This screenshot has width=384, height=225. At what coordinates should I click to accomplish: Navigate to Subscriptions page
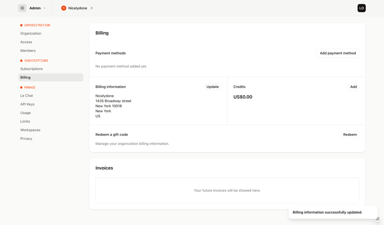[32, 69]
